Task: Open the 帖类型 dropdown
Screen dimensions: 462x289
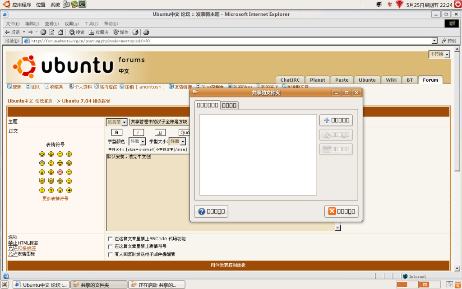Action: 117,122
